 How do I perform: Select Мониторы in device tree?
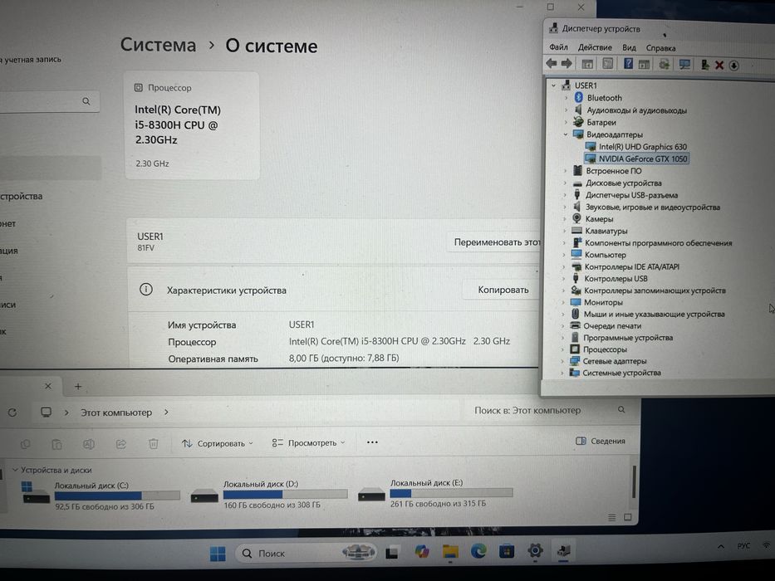[x=603, y=302]
